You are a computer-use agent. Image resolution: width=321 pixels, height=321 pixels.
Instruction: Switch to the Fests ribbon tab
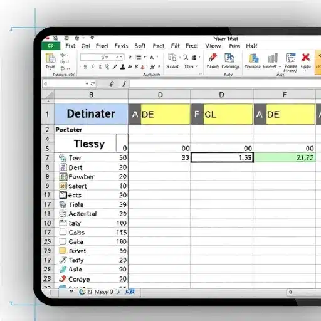coord(121,46)
